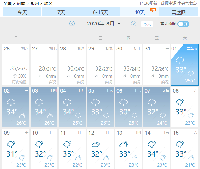Click shower icon on day 11

click(67, 144)
